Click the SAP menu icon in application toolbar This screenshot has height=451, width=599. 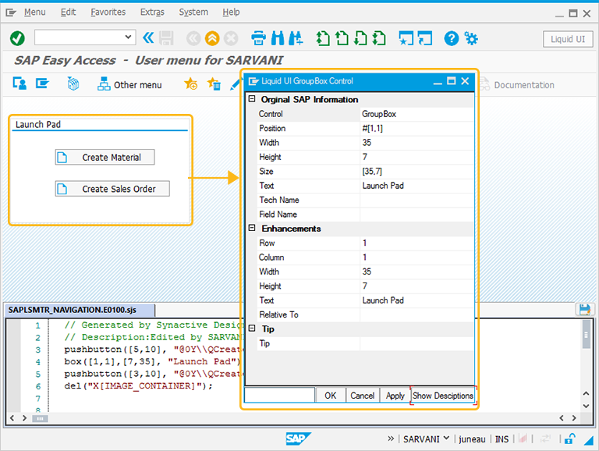pyautogui.click(x=42, y=83)
